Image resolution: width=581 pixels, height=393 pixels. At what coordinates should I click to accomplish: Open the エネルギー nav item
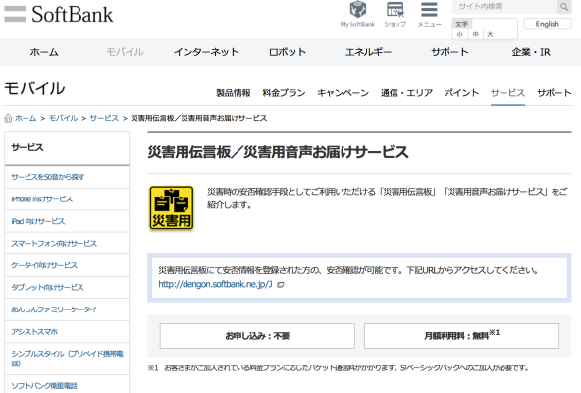[368, 52]
